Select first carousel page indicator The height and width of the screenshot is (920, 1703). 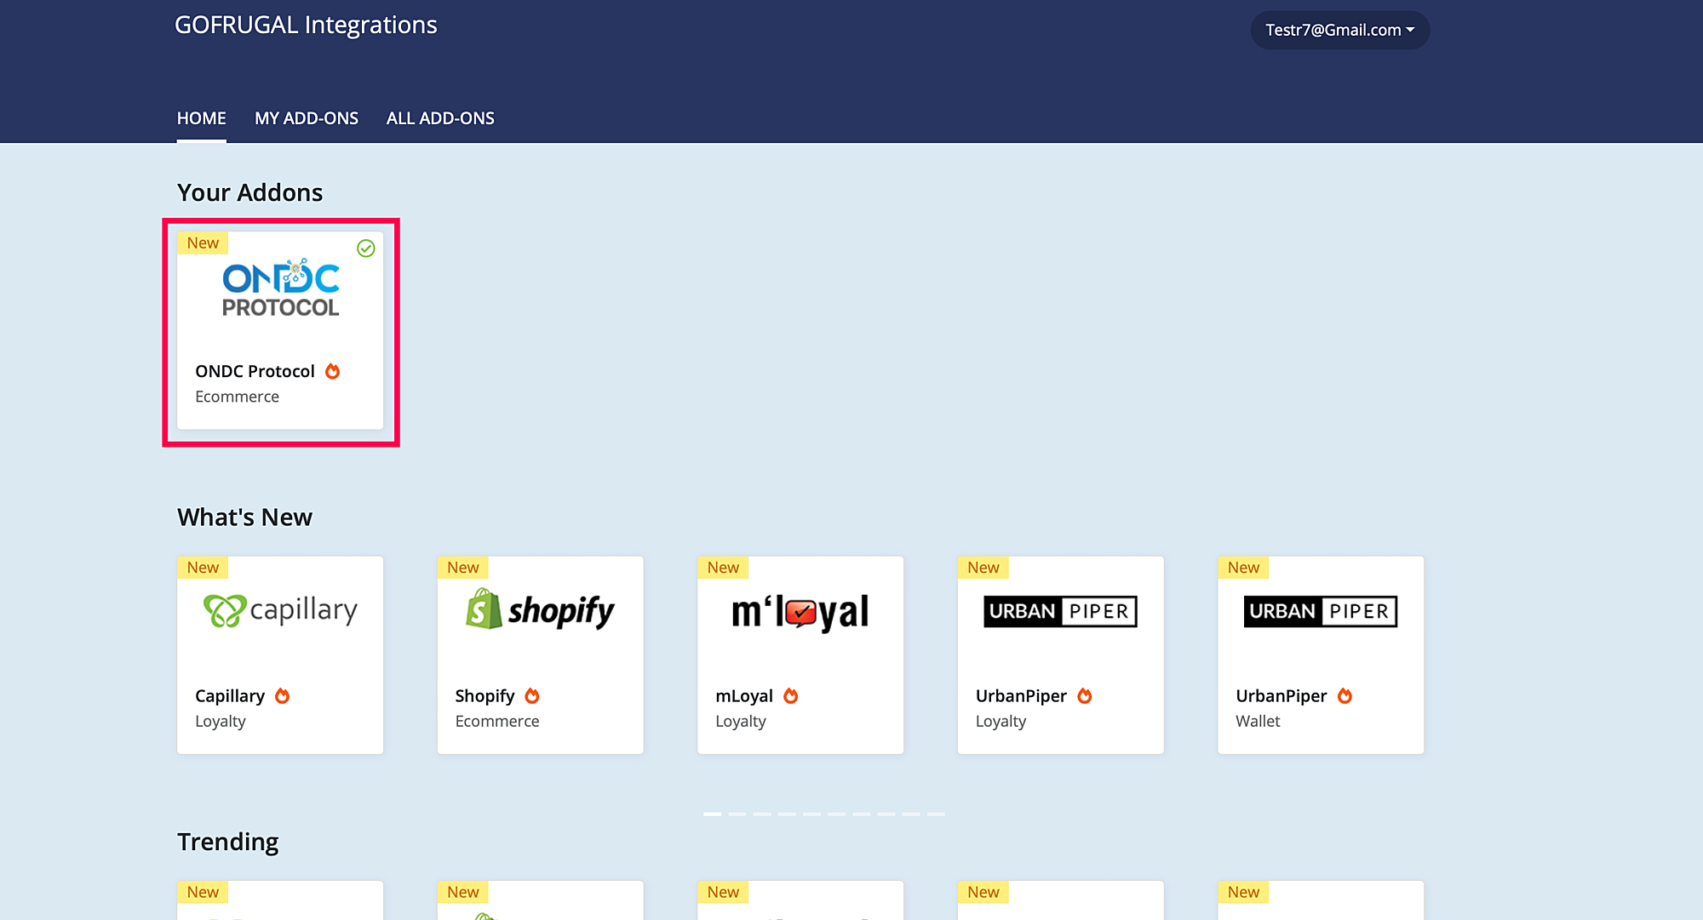click(x=713, y=814)
